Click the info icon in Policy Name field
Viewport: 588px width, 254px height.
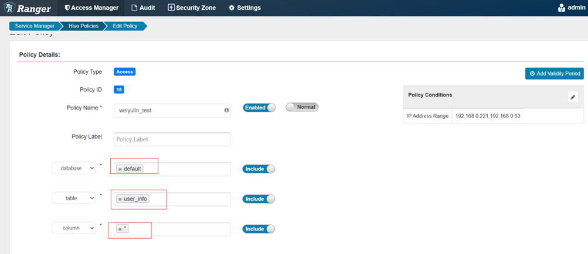click(226, 110)
